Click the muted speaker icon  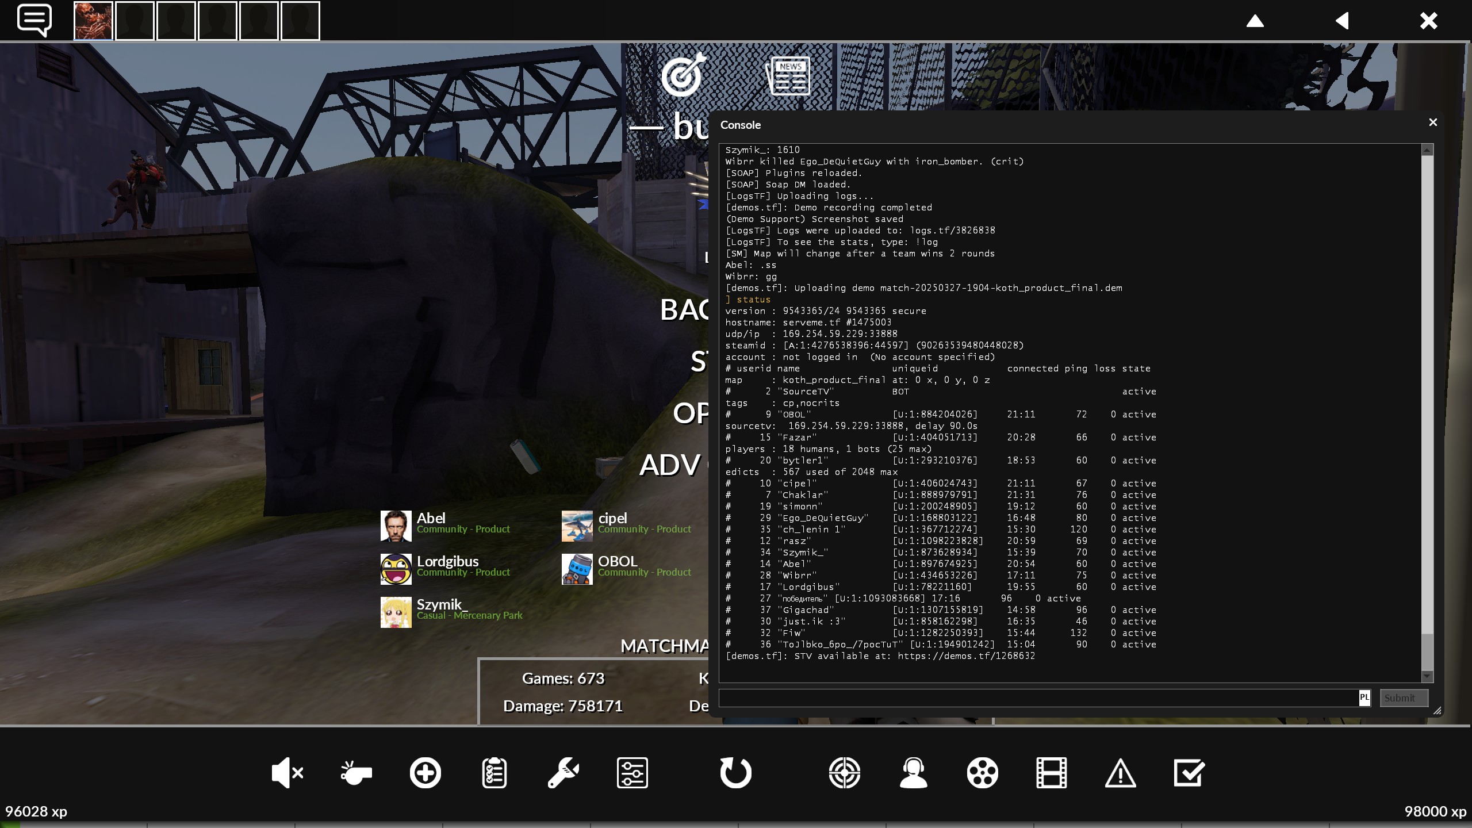pyautogui.click(x=287, y=772)
